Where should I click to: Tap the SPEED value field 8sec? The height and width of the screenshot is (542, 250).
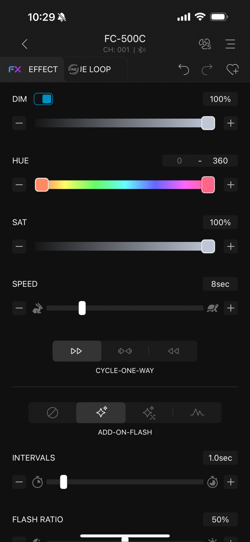tap(220, 284)
